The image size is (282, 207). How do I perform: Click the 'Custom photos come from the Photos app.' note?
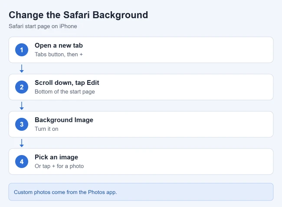coord(141,192)
